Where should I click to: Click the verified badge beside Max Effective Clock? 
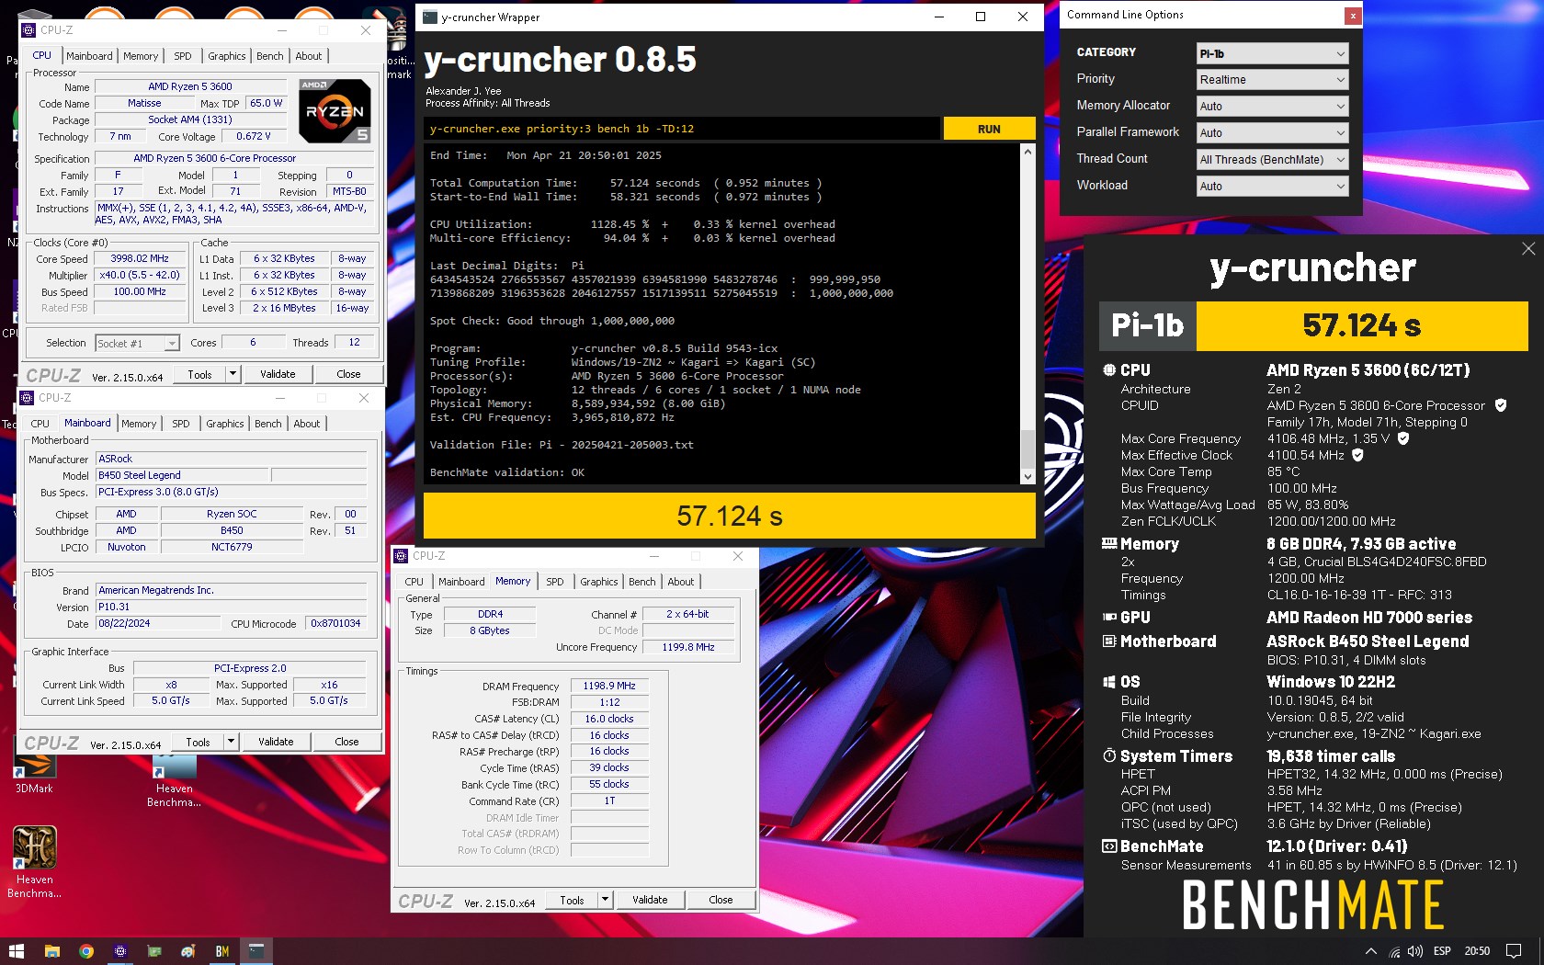tap(1357, 455)
